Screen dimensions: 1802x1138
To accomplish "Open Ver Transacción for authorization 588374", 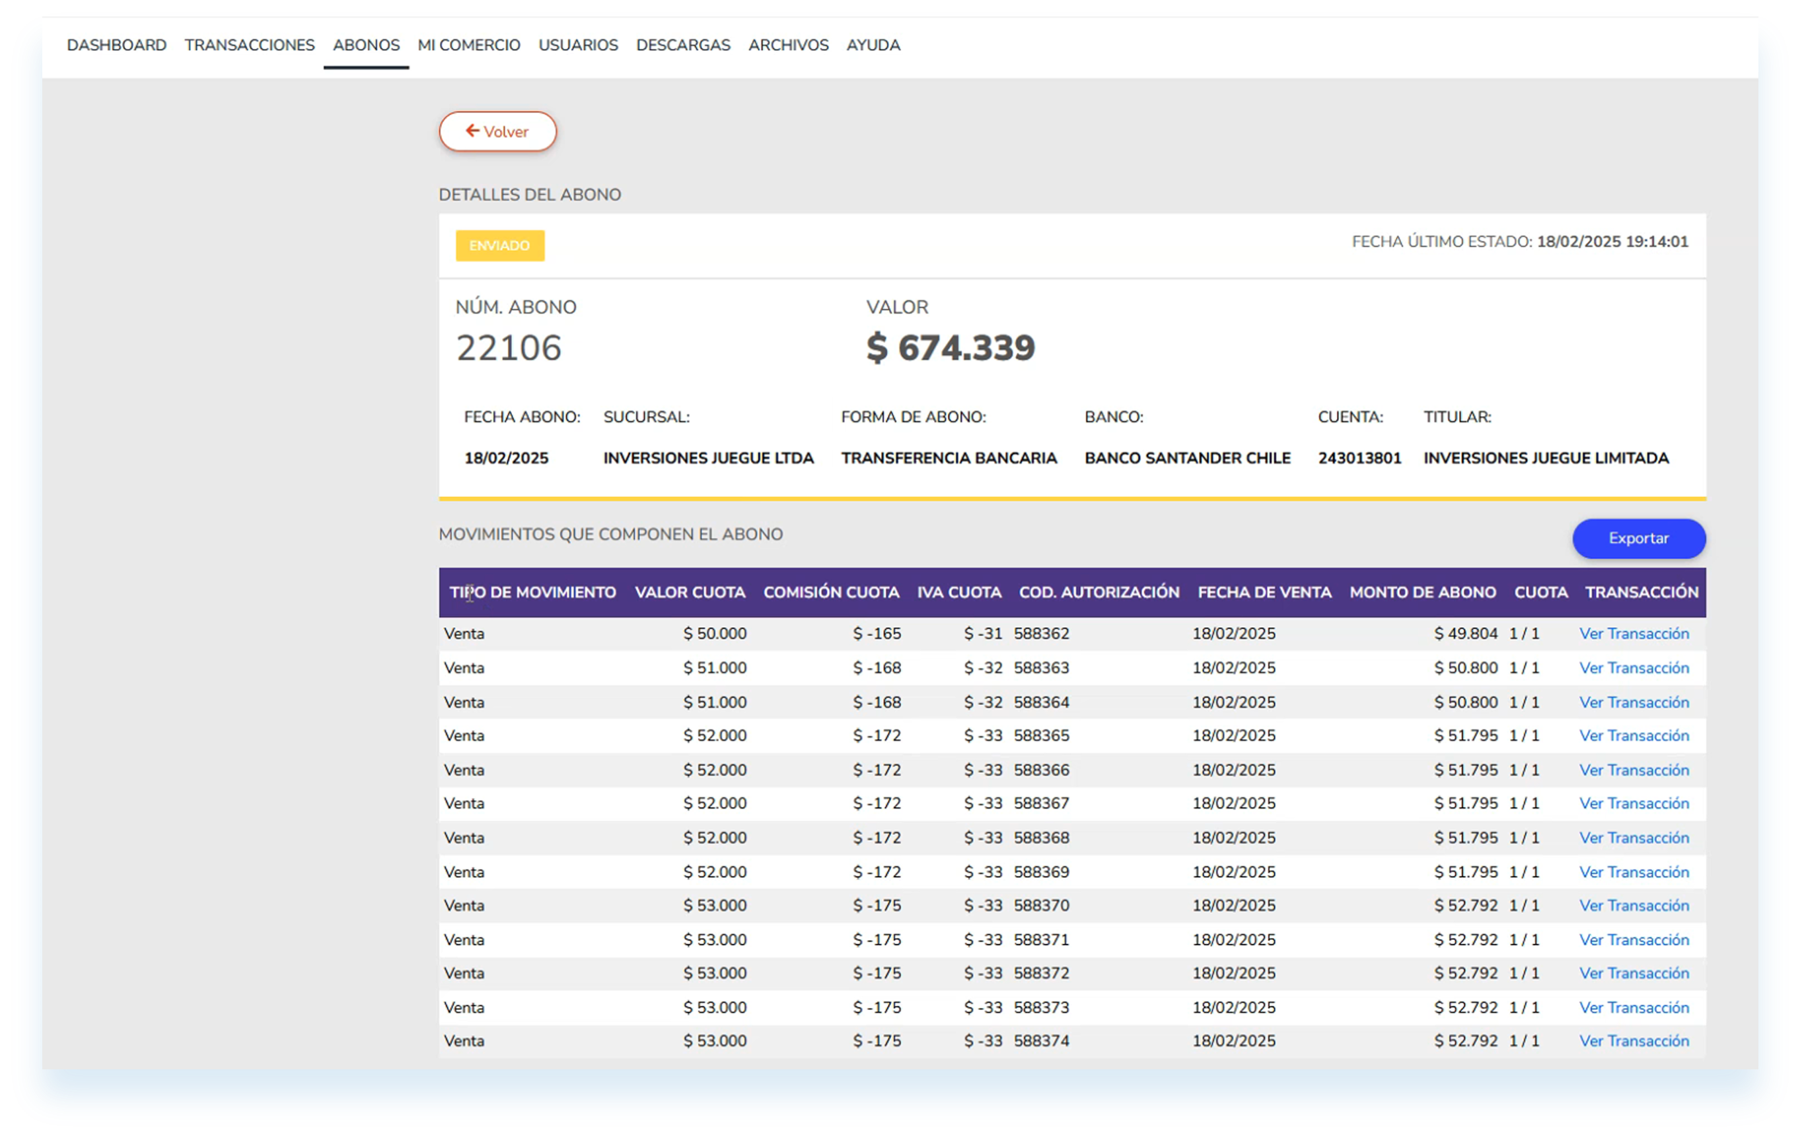I will click(x=1634, y=1042).
